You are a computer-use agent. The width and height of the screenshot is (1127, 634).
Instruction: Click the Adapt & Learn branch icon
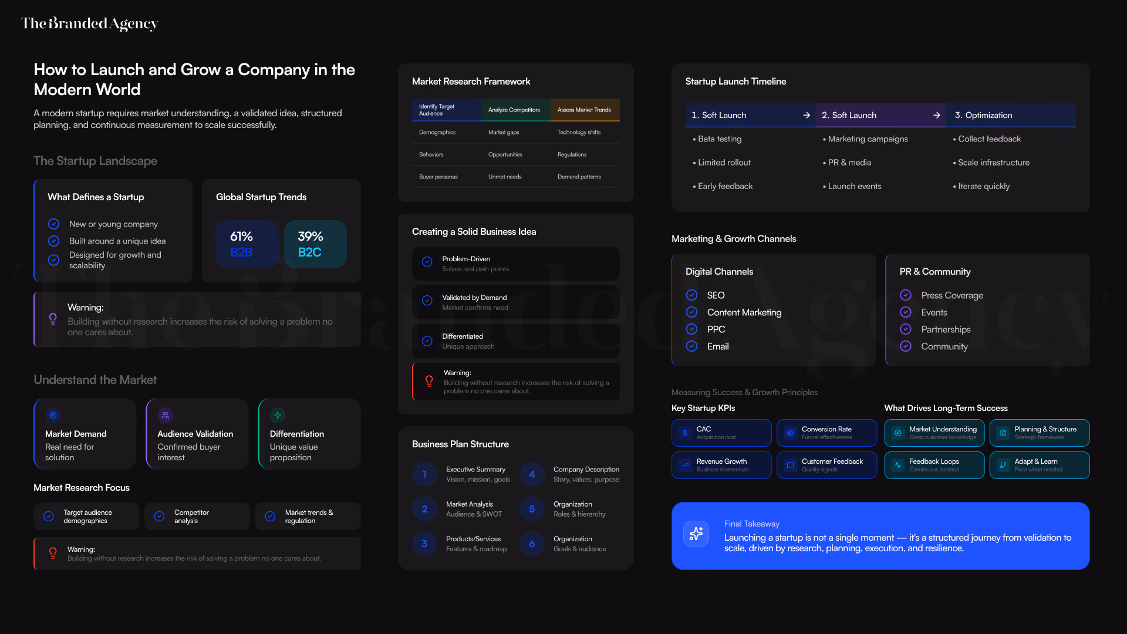pyautogui.click(x=1003, y=465)
